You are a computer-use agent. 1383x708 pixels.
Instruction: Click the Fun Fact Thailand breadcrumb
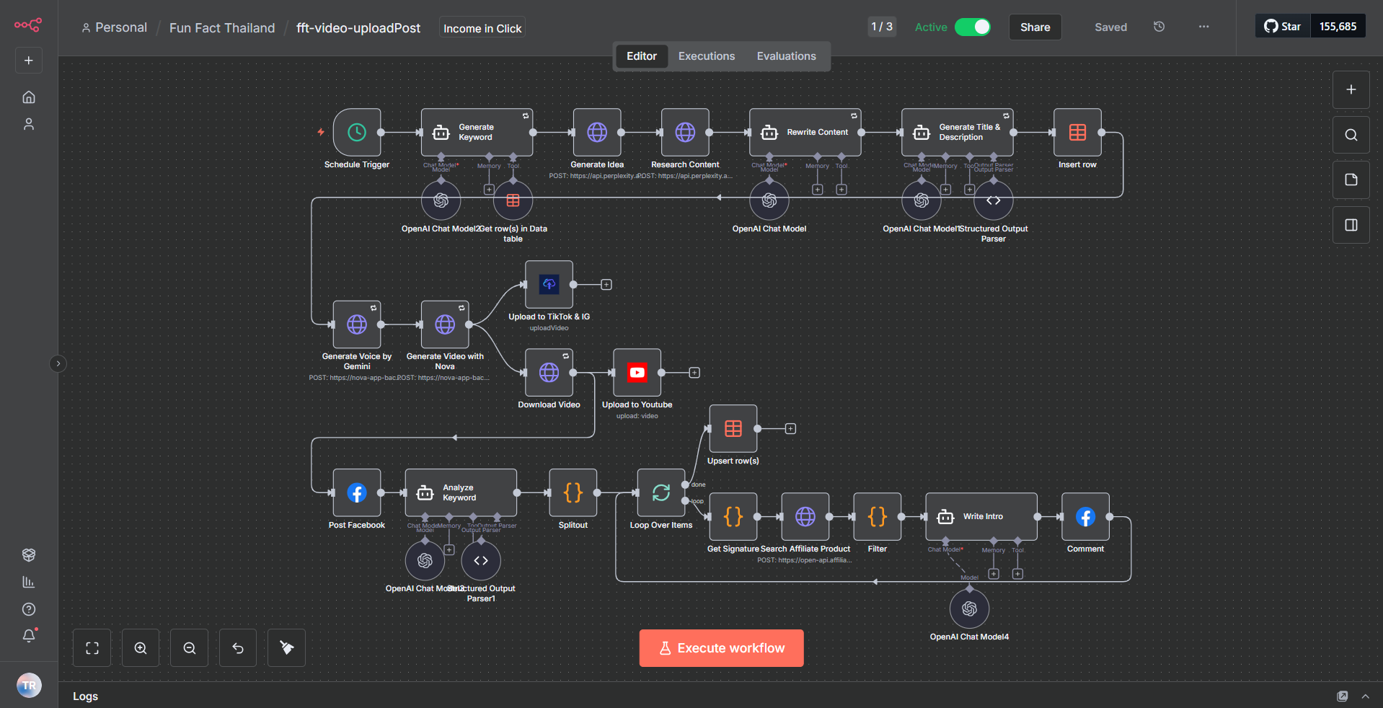pos(222,28)
